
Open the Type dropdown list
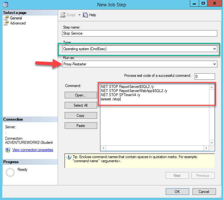pos(214,49)
